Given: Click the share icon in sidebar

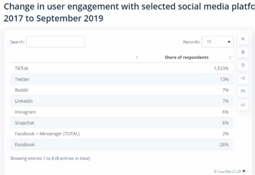Looking at the screenshot, I should click(243, 78).
